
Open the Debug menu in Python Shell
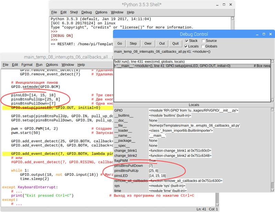tap(86, 12)
